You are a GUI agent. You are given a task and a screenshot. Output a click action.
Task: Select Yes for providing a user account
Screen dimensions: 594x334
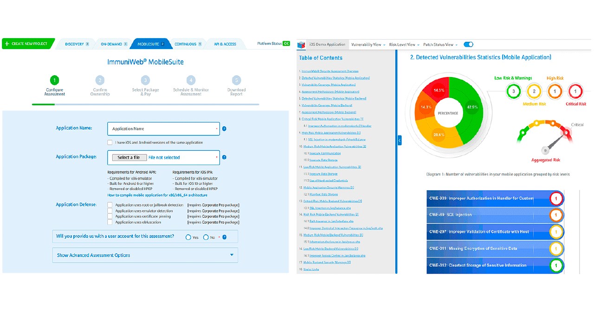(x=188, y=237)
